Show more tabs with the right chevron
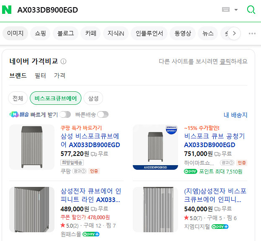Viewport: 261px width, 241px height. click(x=234, y=33)
